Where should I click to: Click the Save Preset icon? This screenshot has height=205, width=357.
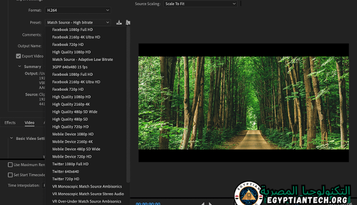(x=119, y=23)
